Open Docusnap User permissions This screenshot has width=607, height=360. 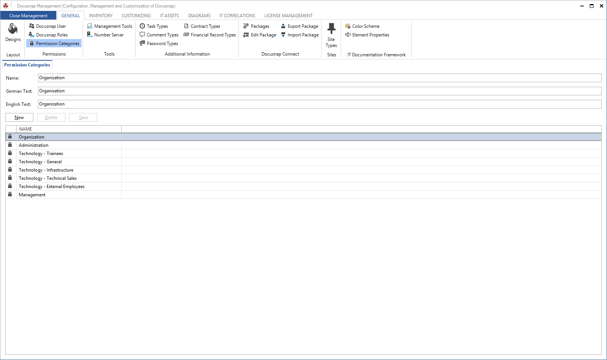click(x=47, y=26)
